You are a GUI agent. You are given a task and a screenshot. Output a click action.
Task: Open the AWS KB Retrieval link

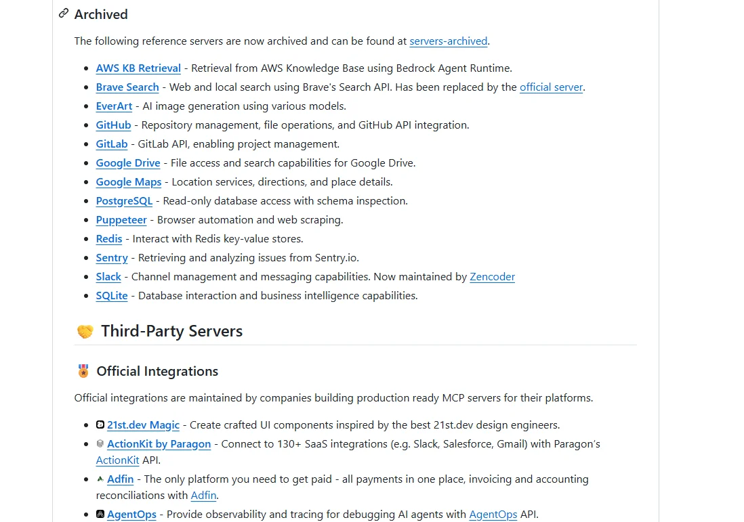(138, 68)
